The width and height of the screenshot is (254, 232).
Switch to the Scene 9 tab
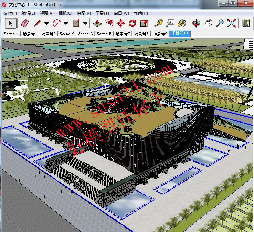pos(67,34)
